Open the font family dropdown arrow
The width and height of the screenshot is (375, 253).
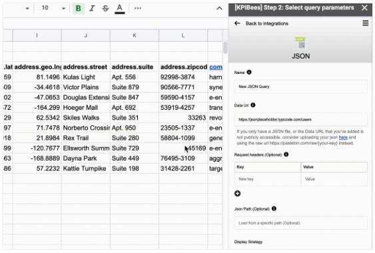[x=27, y=9]
